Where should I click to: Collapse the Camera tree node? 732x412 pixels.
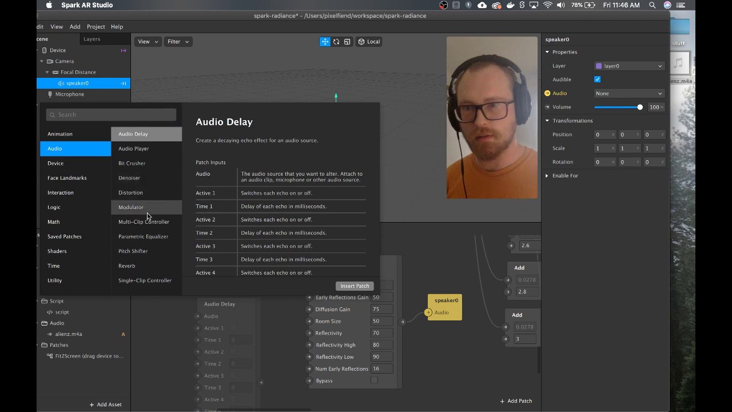pyautogui.click(x=42, y=61)
